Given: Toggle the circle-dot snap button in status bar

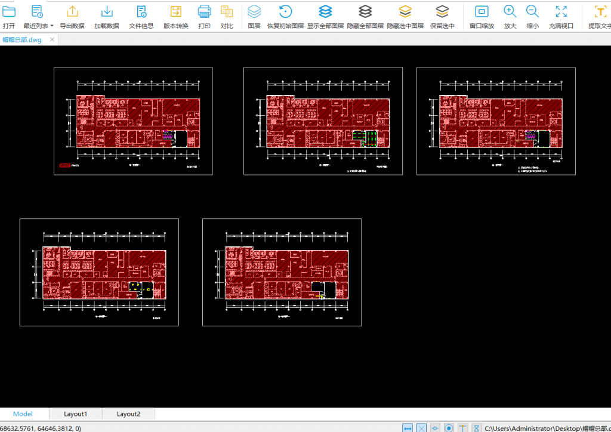Looking at the screenshot, I should [x=449, y=428].
